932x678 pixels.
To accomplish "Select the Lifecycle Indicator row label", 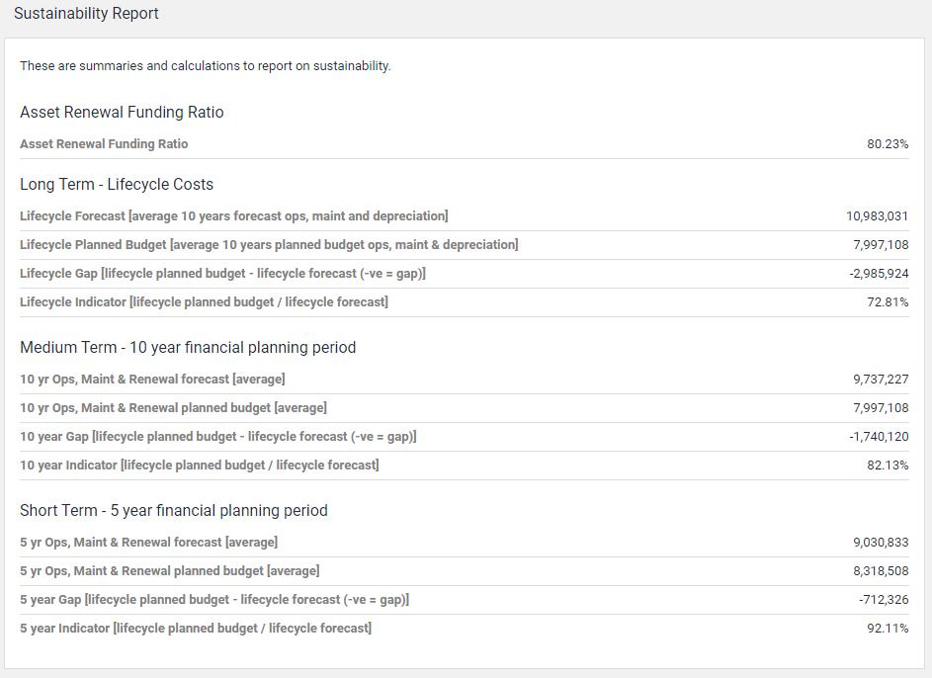I will click(204, 302).
